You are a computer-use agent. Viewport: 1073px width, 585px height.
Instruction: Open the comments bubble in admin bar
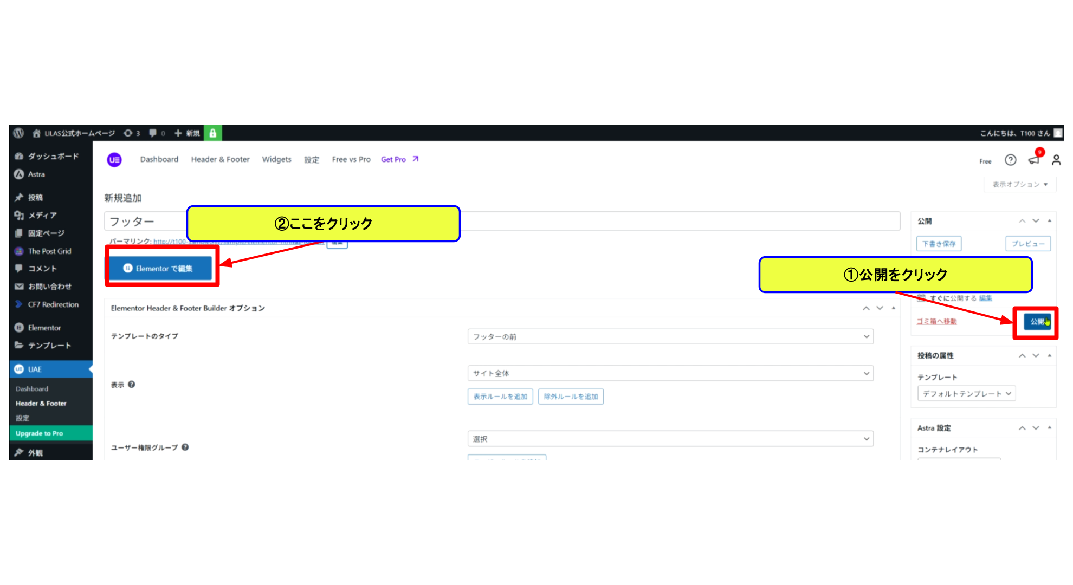[x=157, y=133]
